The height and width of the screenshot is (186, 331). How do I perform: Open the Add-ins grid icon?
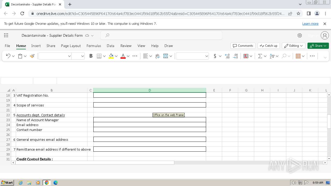click(x=298, y=56)
